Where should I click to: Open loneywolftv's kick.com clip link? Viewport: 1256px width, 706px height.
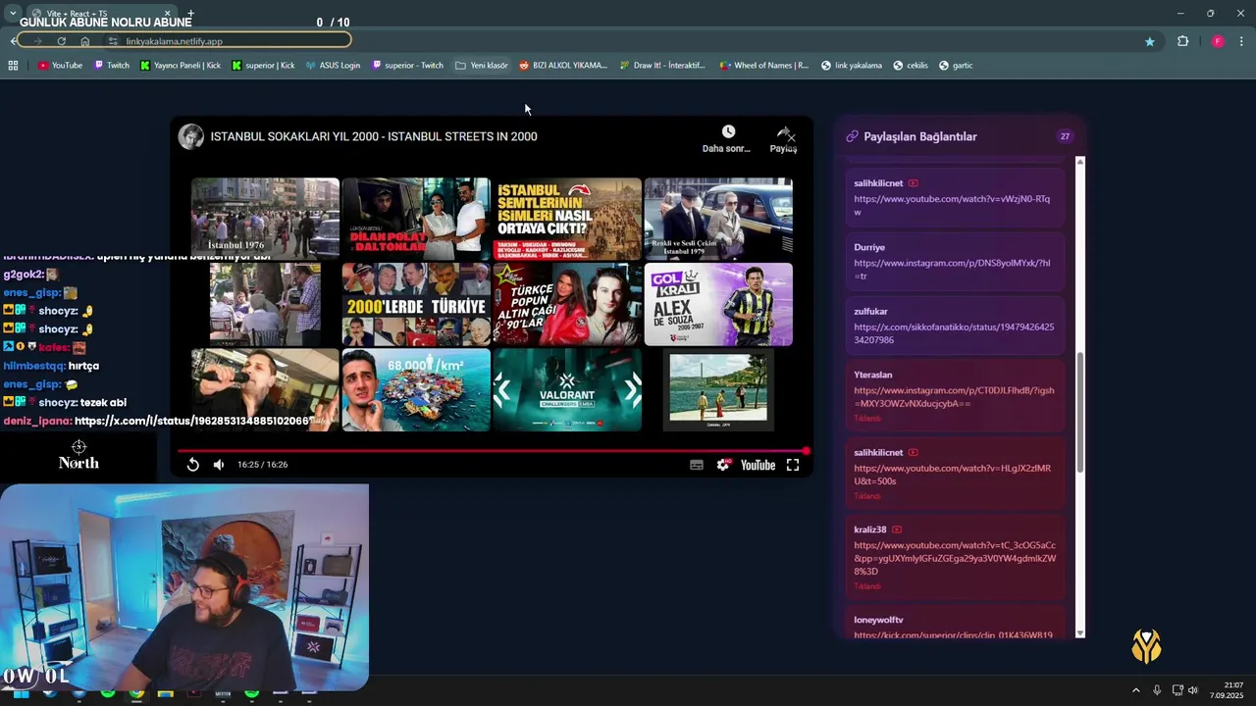tap(953, 634)
